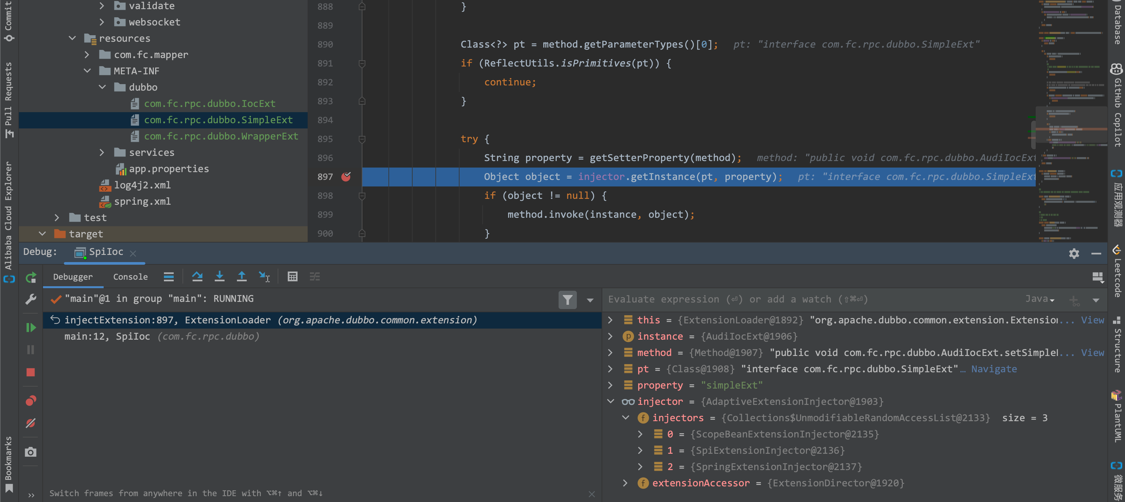Screen dimensions: 1125x502
Task: Select the injectExtension:897 stack frame
Action: (322, 320)
